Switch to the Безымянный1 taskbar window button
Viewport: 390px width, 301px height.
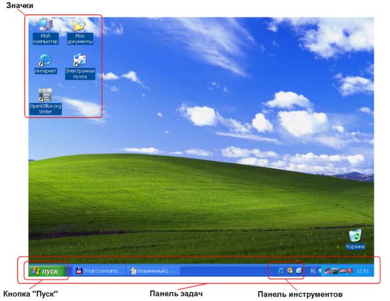point(153,271)
